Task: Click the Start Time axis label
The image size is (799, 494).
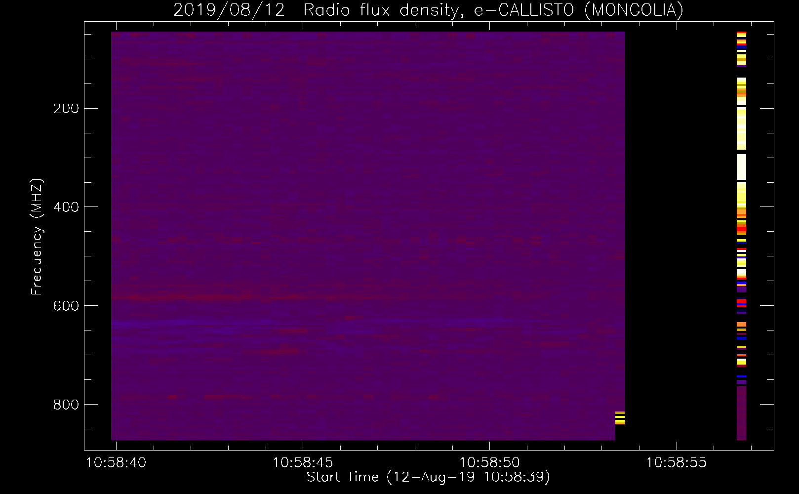Action: click(x=428, y=477)
